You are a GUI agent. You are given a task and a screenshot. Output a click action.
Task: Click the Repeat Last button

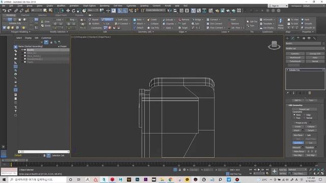point(304,109)
